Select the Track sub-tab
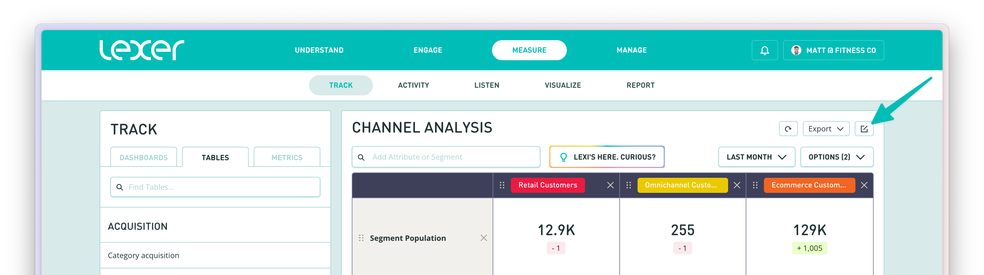Image resolution: width=984 pixels, height=275 pixels. pos(341,85)
